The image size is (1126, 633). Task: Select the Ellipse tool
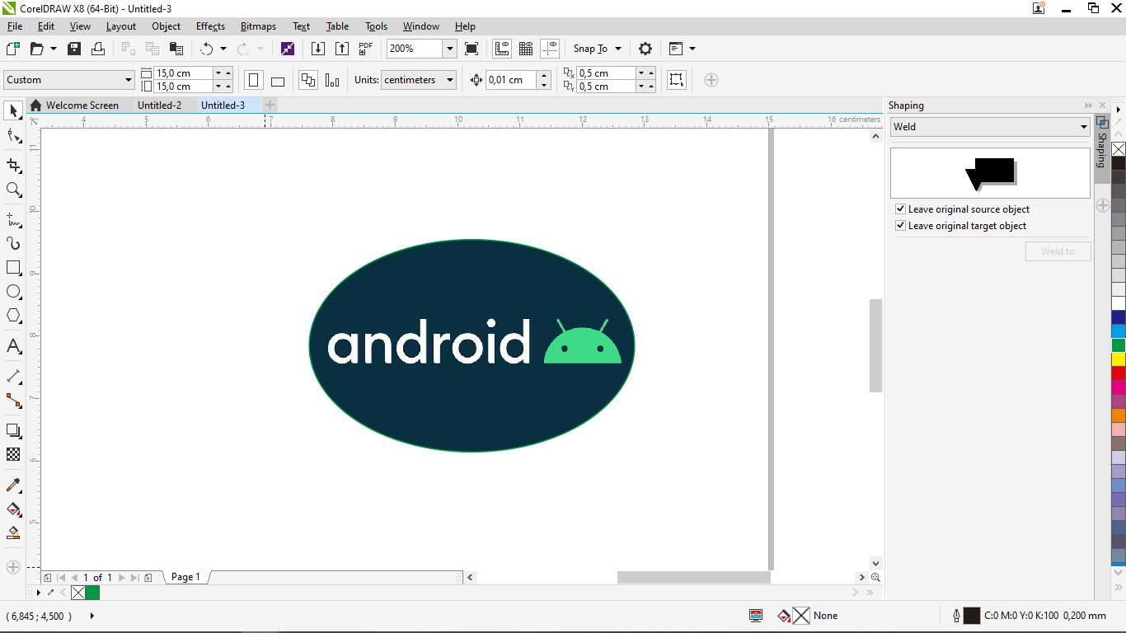pyautogui.click(x=12, y=291)
